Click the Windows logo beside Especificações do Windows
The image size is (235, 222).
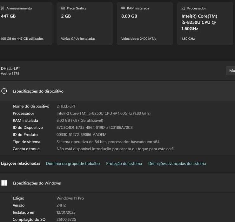[4, 183]
